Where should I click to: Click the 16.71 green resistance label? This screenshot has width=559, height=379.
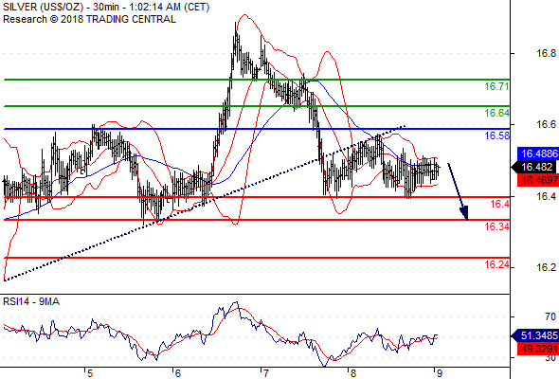click(x=496, y=86)
